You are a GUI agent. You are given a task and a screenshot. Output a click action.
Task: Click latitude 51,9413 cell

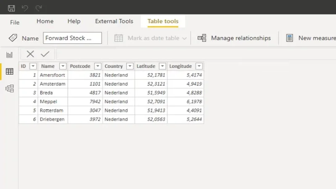151,110
